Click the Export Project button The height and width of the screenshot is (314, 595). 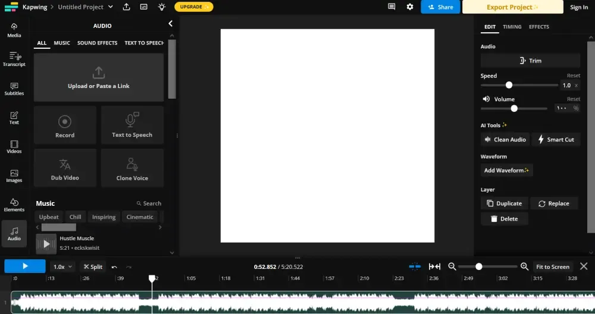point(512,7)
